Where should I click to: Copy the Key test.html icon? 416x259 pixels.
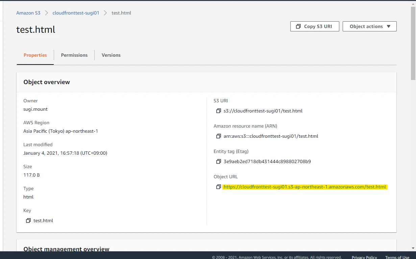[28, 221]
